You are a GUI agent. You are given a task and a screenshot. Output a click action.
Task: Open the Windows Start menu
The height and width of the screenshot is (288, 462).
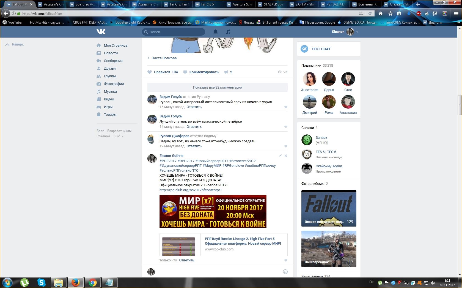7,282
